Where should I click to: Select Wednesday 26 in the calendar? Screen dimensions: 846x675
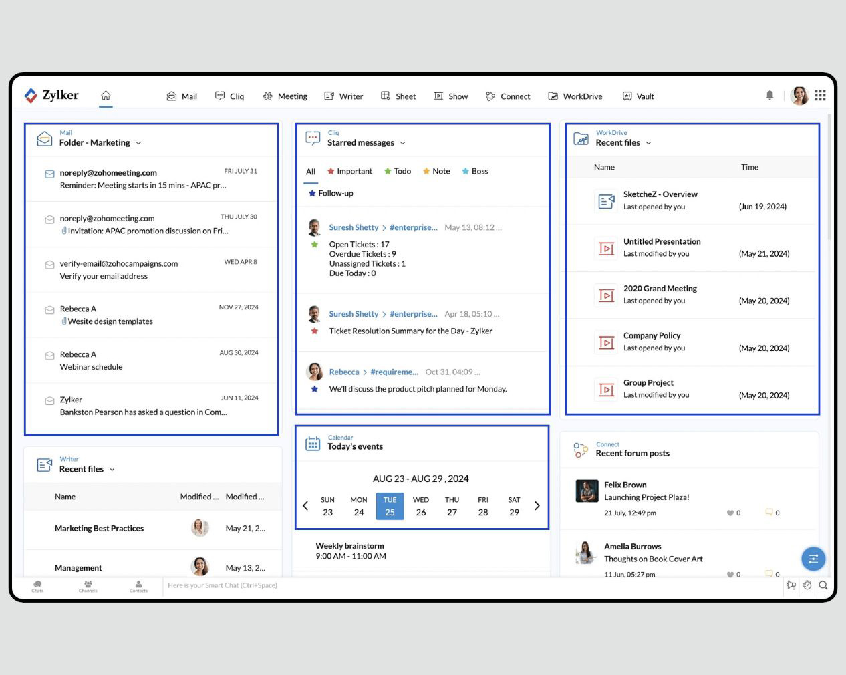coord(421,506)
